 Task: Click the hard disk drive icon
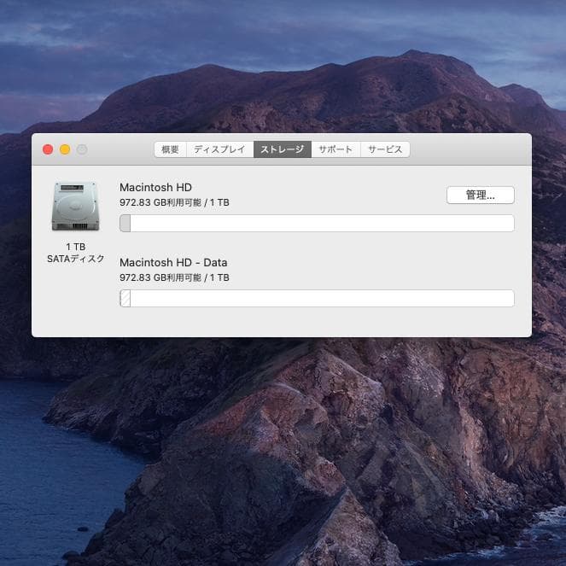75,207
